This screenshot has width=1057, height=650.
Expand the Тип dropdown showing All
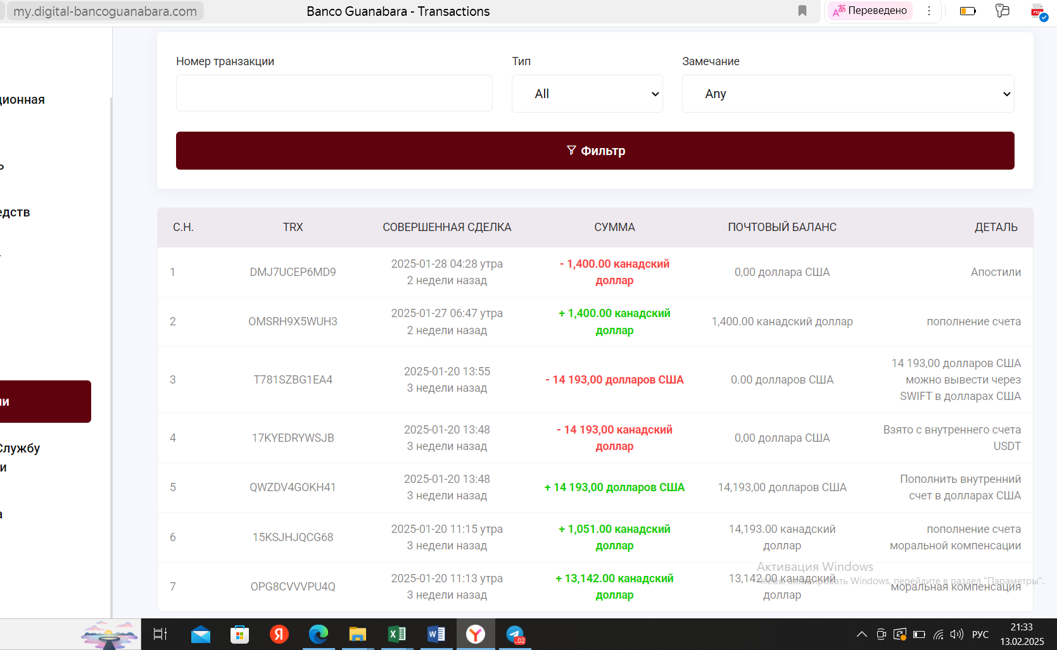point(587,94)
